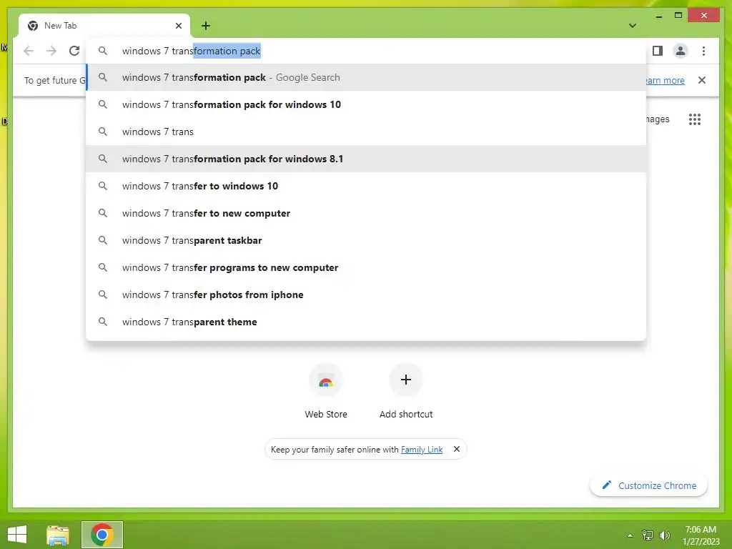
Task: Dismiss the update notification bar
Action: 702,80
